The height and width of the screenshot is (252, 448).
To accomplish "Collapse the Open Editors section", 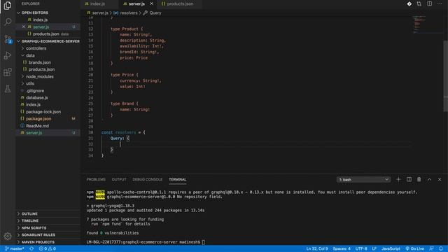I will [x=34, y=13].
